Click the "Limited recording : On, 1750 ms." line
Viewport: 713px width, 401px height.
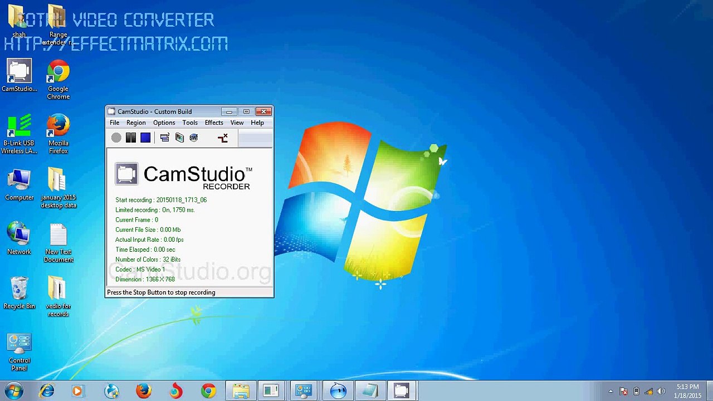pyautogui.click(x=155, y=210)
